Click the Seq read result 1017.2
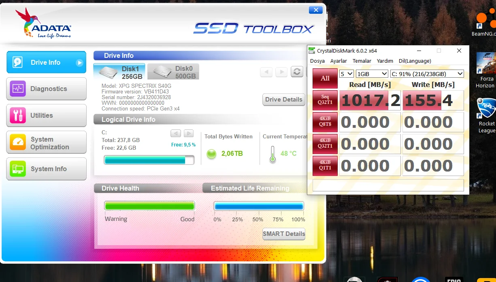 [x=370, y=100]
